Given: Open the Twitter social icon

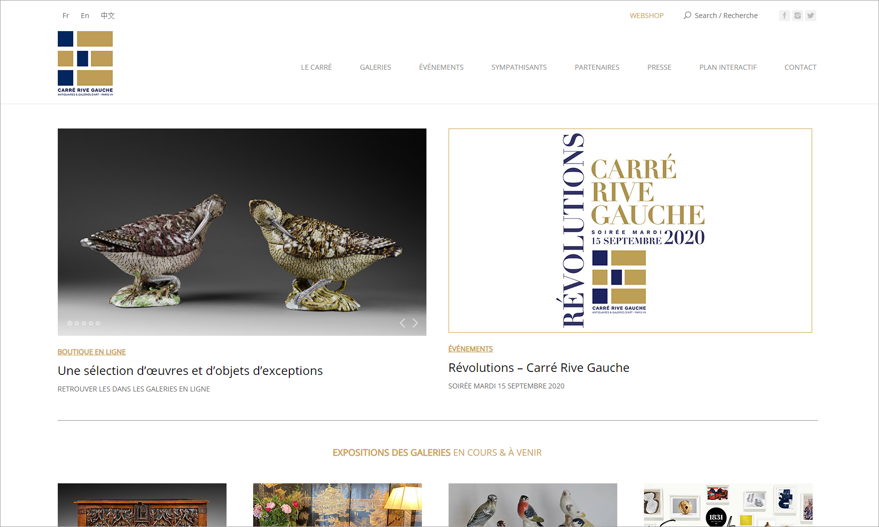Looking at the screenshot, I should tap(810, 16).
